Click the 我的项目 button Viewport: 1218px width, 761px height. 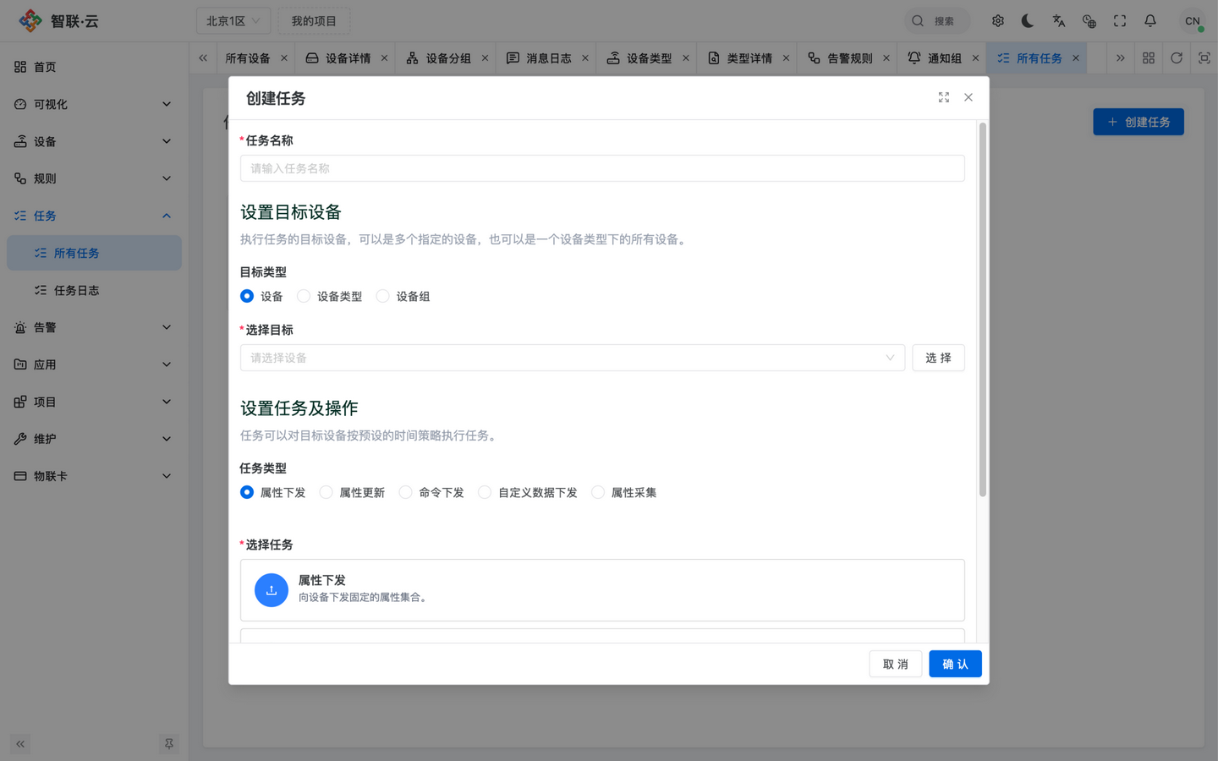tap(314, 21)
